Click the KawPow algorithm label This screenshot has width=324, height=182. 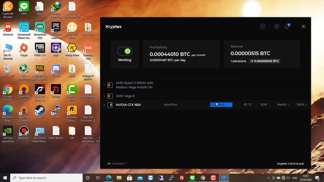coord(171,105)
